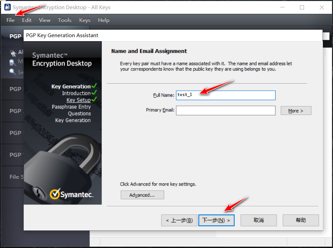The width and height of the screenshot is (333, 248).
Task: Open the File menu
Action: pos(10,20)
